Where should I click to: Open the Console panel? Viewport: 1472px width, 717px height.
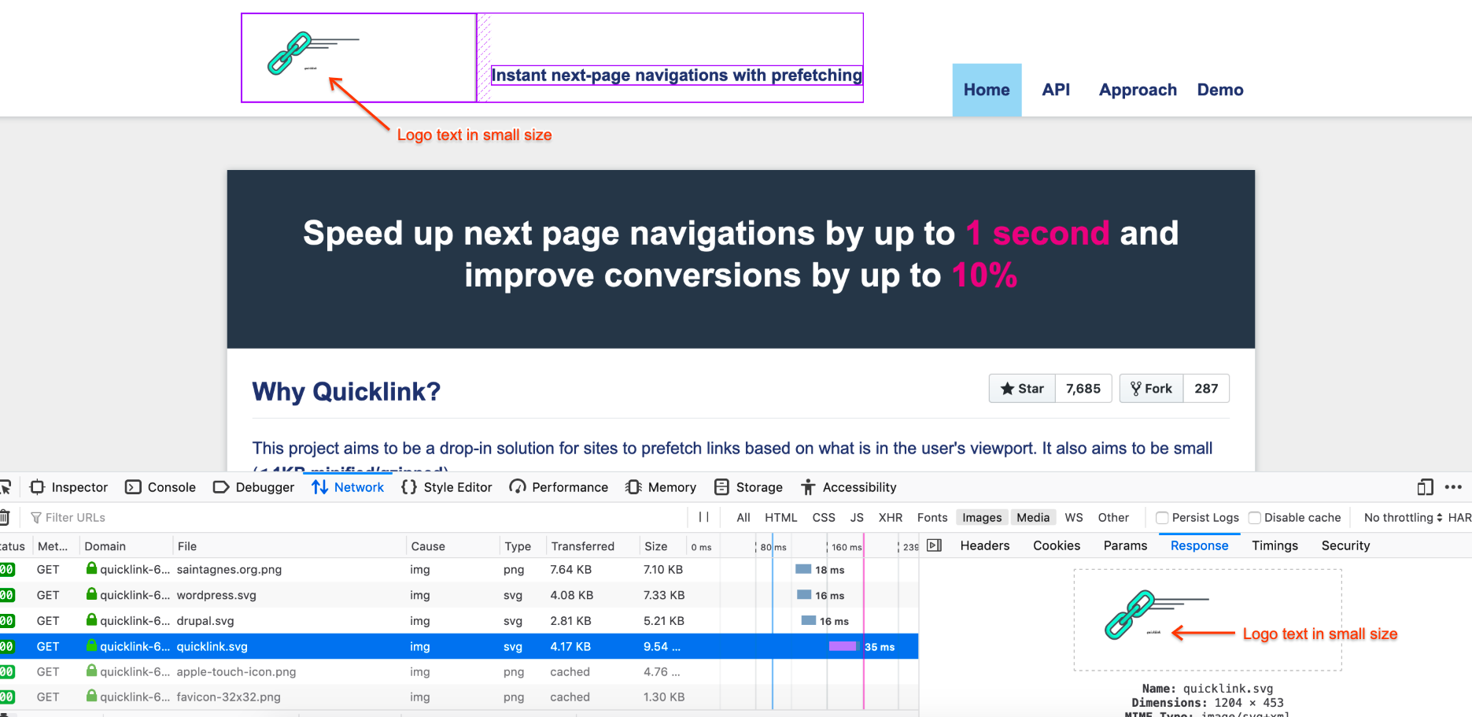click(x=160, y=487)
